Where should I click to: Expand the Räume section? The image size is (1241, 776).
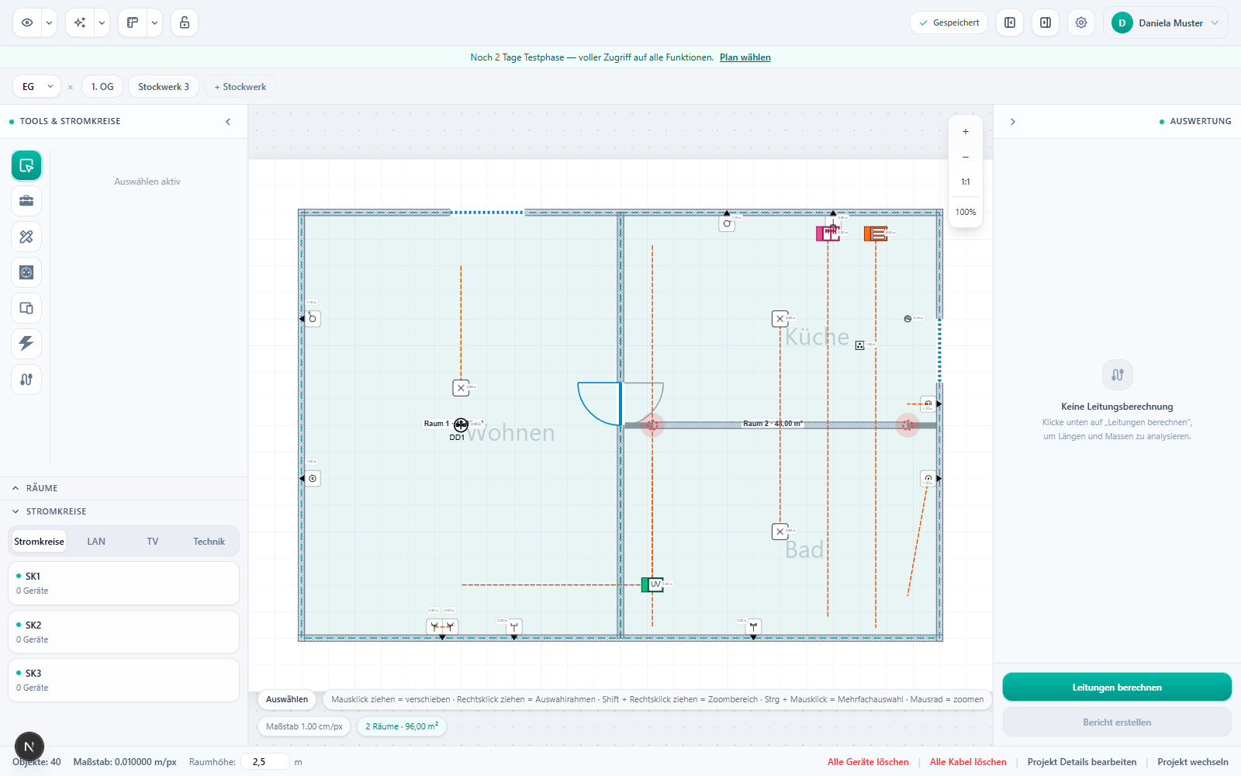(123, 488)
